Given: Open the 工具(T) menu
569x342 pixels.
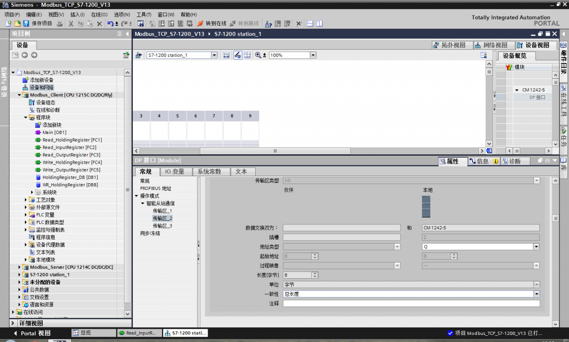Looking at the screenshot, I should tap(144, 15).
